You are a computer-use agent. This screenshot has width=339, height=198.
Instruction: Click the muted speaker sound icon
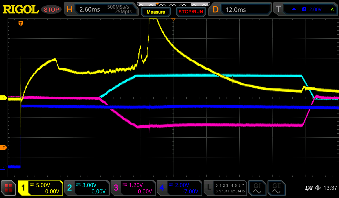(x=318, y=188)
